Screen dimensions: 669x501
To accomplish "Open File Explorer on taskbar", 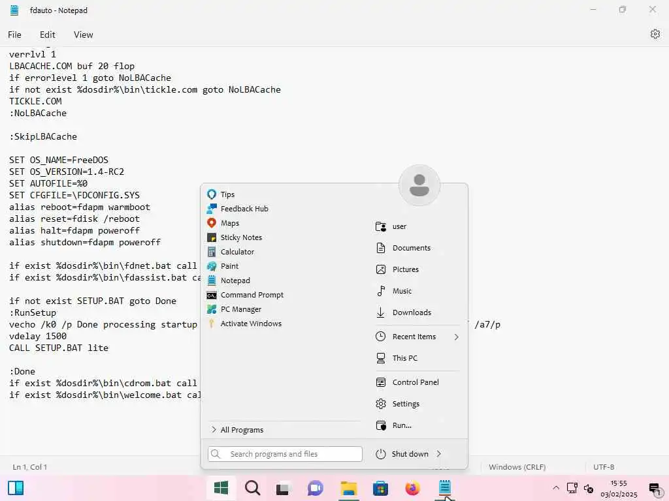I will [348, 488].
